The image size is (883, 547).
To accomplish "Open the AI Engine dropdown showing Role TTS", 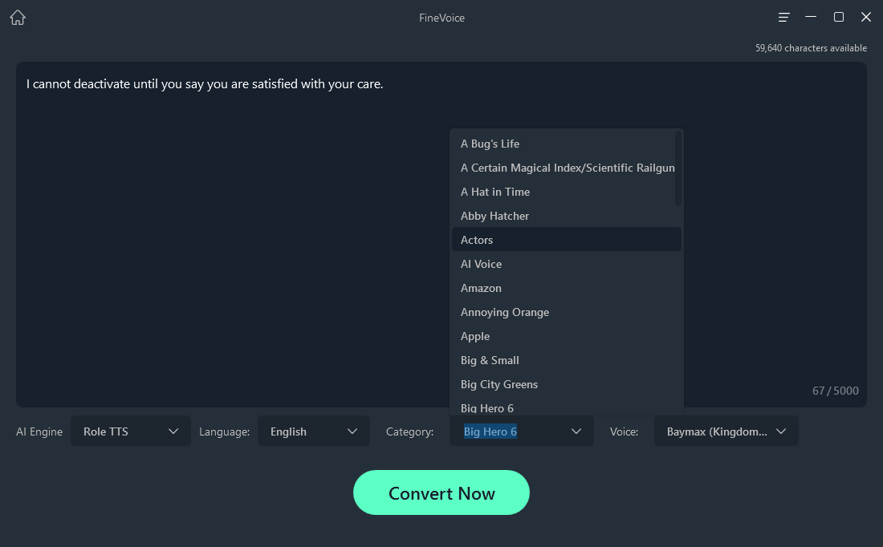I will (x=130, y=431).
